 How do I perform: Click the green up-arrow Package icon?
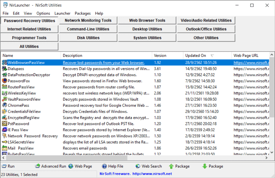[171, 166]
